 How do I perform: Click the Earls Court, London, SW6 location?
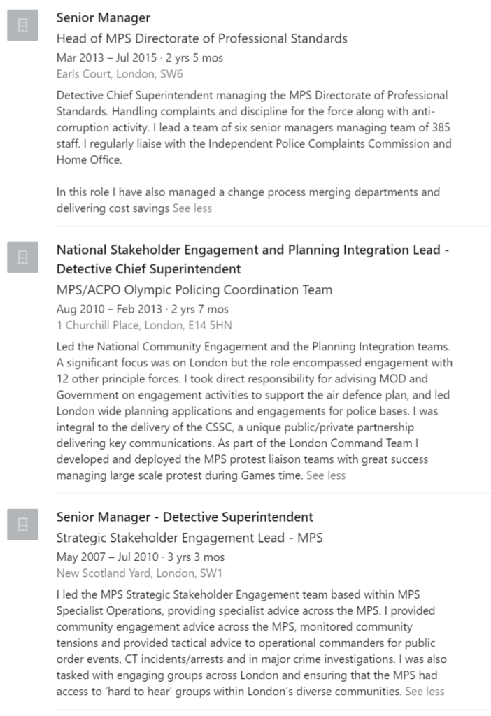coord(120,74)
